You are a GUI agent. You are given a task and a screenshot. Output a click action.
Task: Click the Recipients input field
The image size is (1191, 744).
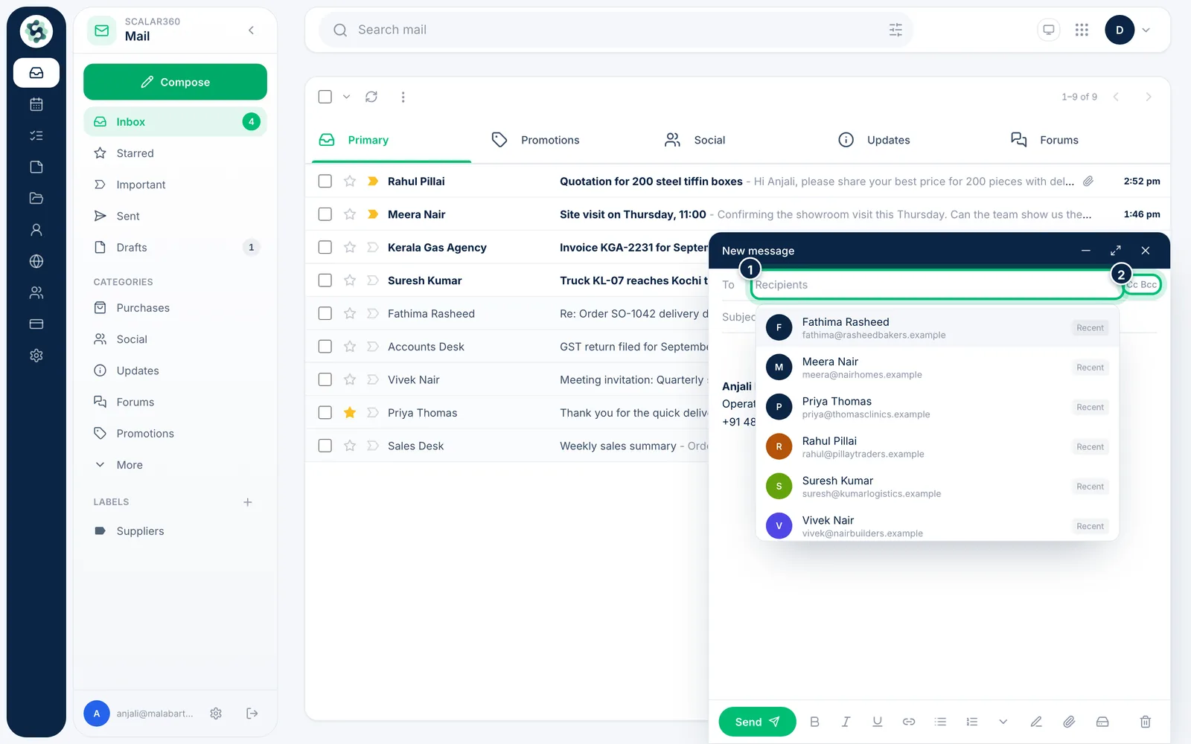click(936, 285)
